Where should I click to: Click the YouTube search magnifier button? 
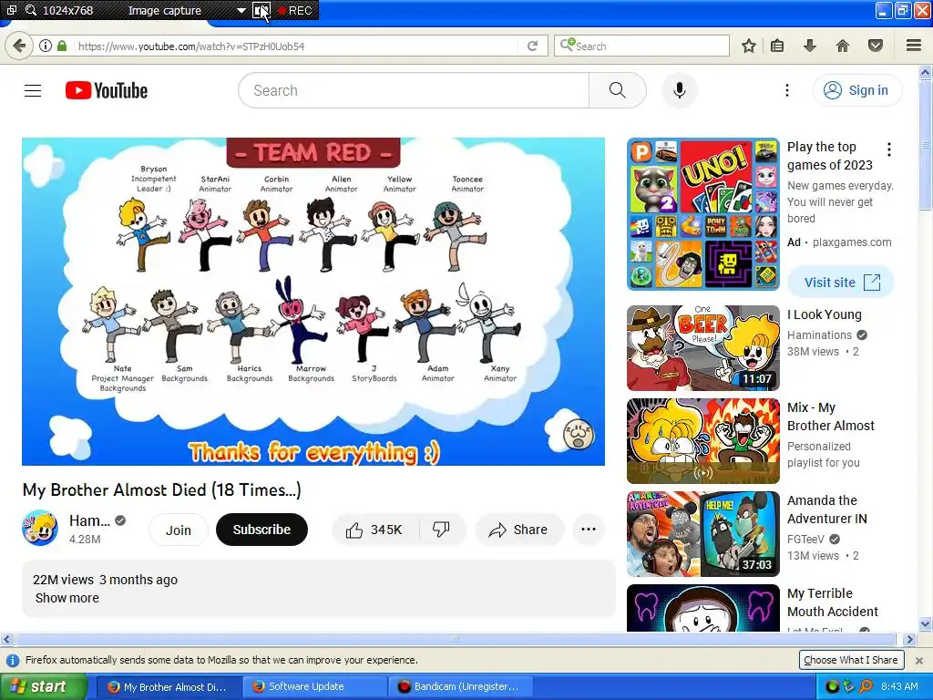click(x=617, y=90)
